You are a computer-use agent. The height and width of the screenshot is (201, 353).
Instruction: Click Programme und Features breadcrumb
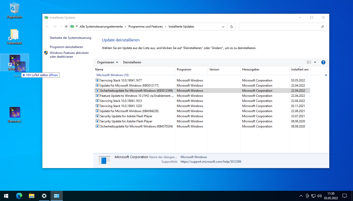(146, 27)
